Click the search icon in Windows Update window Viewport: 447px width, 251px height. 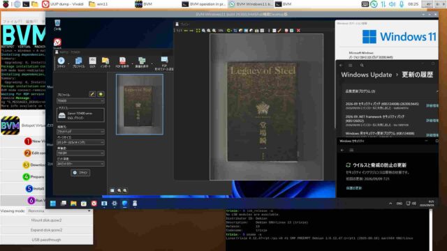(362, 66)
